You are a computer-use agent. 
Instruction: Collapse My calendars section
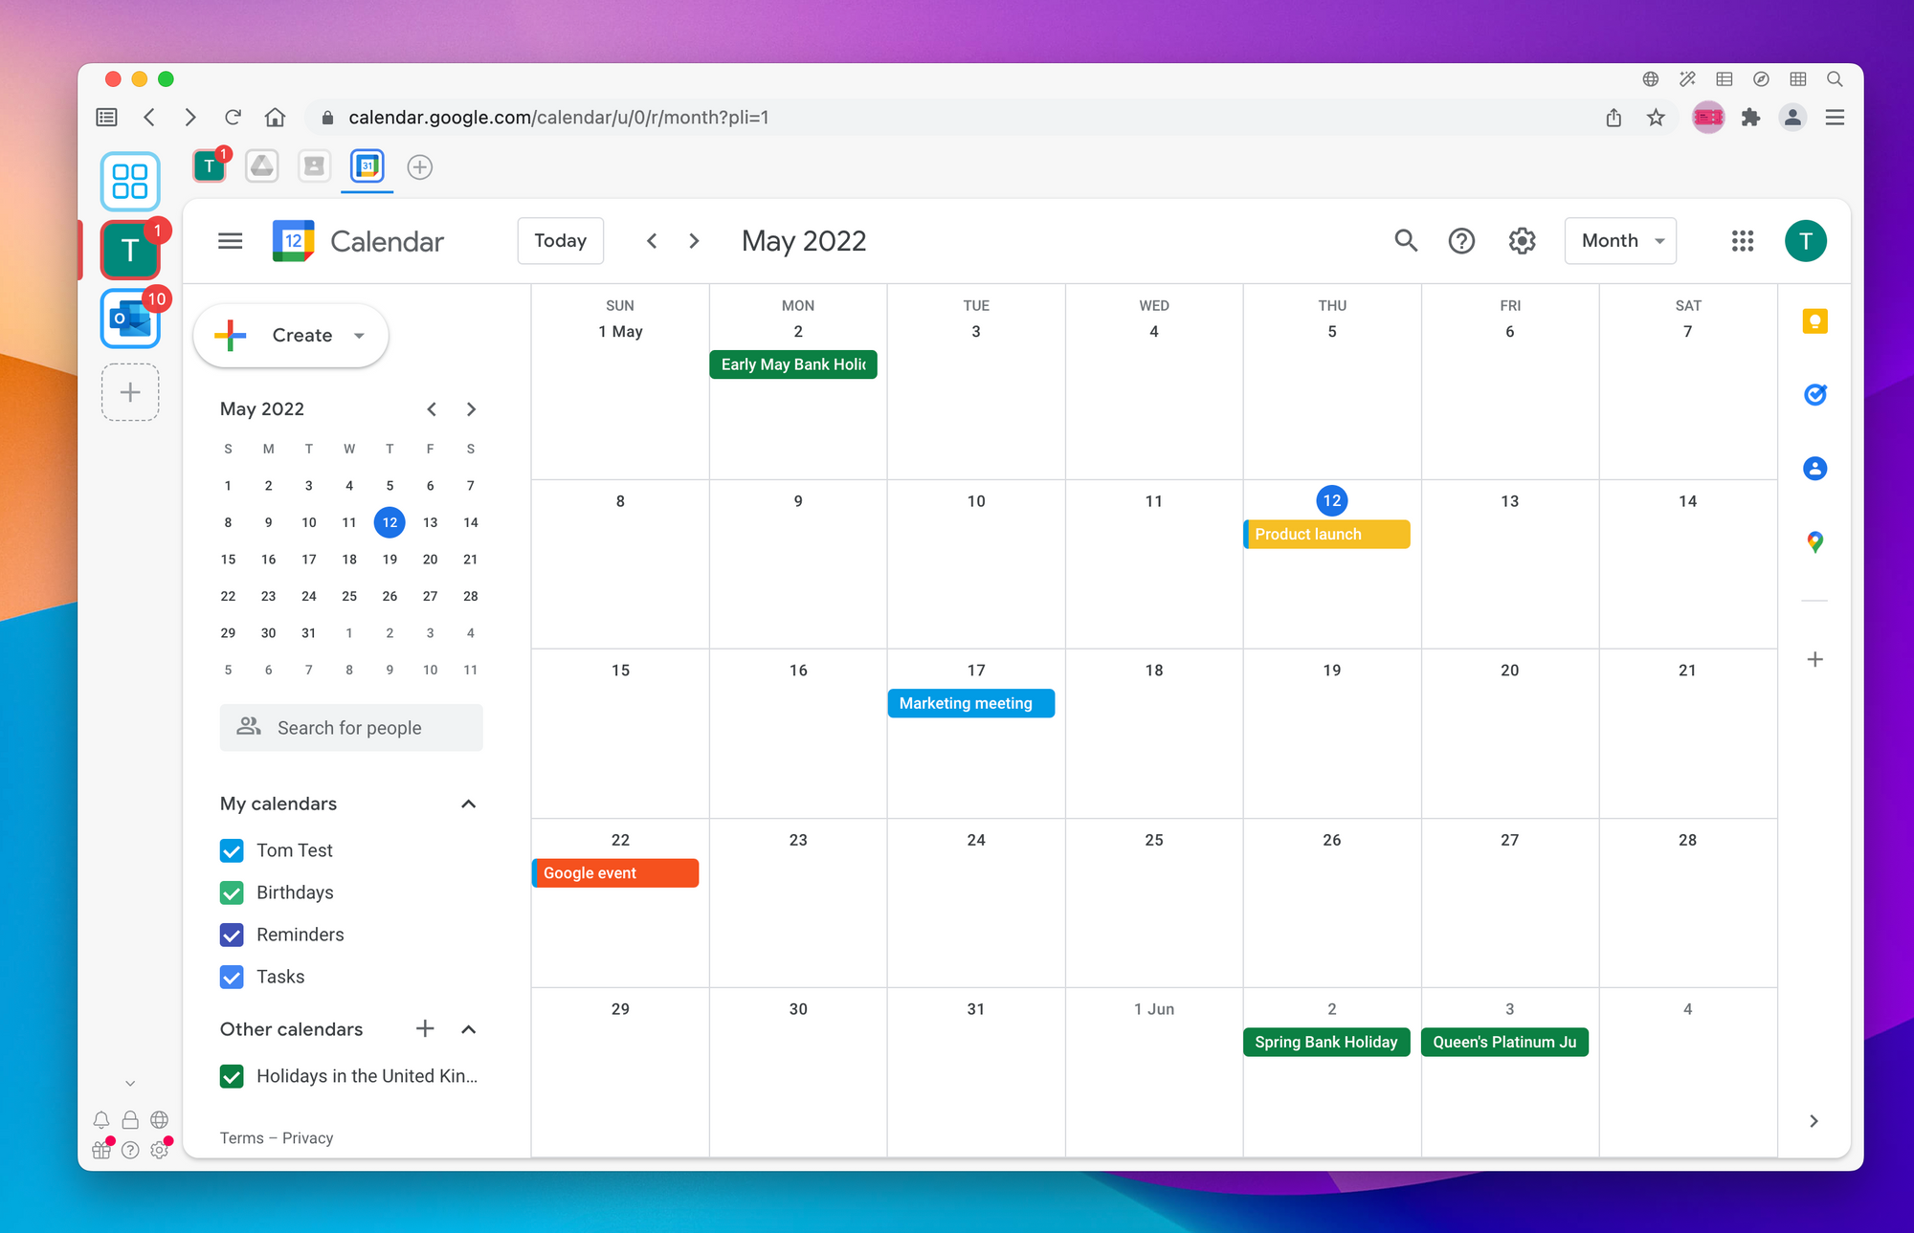[470, 804]
